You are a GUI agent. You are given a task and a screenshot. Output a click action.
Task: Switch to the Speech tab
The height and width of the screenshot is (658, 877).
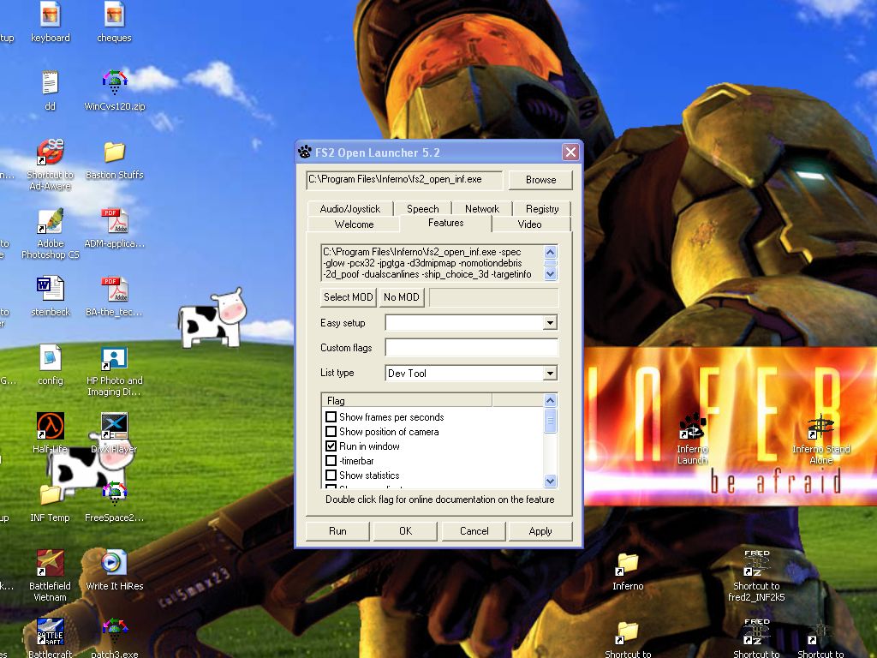(423, 209)
